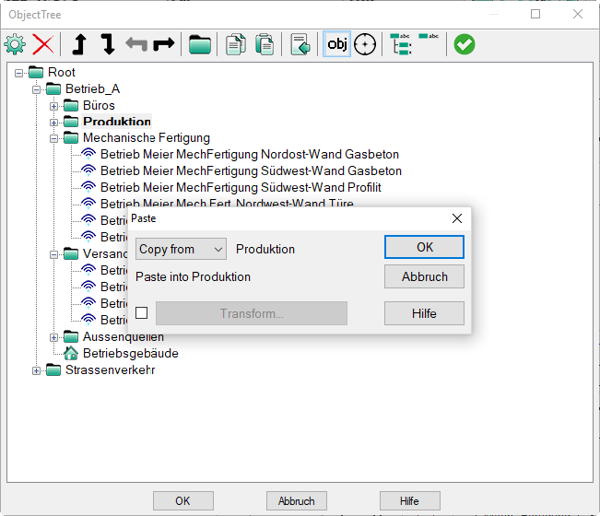
Task: Click Abbruch in the Paste dialog
Action: click(424, 276)
